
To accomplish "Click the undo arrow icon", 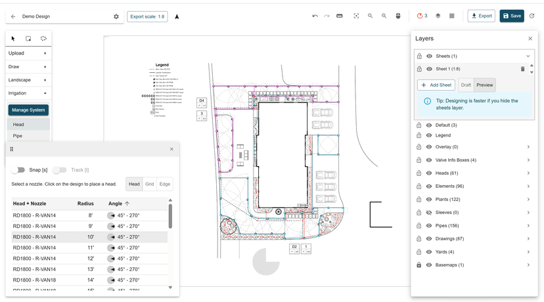I will [315, 16].
